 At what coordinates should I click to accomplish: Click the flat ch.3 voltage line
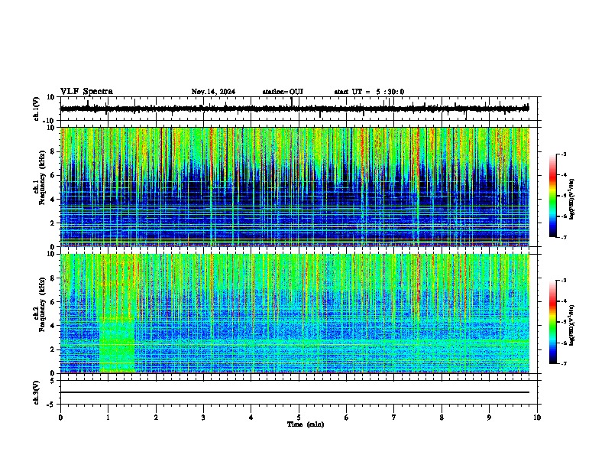295,392
